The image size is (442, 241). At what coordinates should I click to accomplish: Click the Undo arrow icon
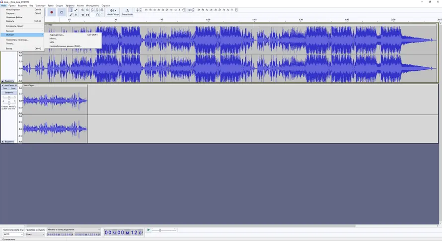point(97,15)
